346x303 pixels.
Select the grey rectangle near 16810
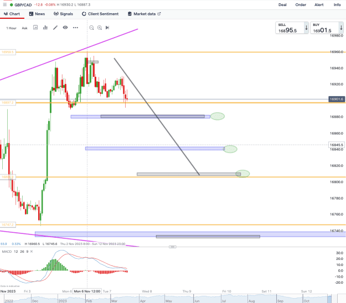pos(189,174)
